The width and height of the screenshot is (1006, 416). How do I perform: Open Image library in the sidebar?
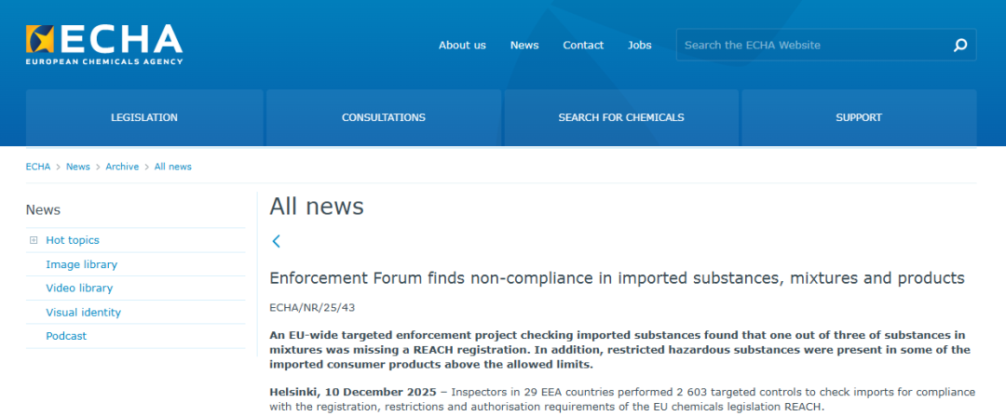tap(82, 264)
